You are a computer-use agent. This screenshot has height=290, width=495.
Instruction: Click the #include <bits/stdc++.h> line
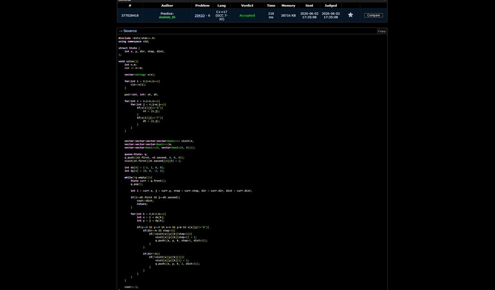pyautogui.click(x=137, y=38)
